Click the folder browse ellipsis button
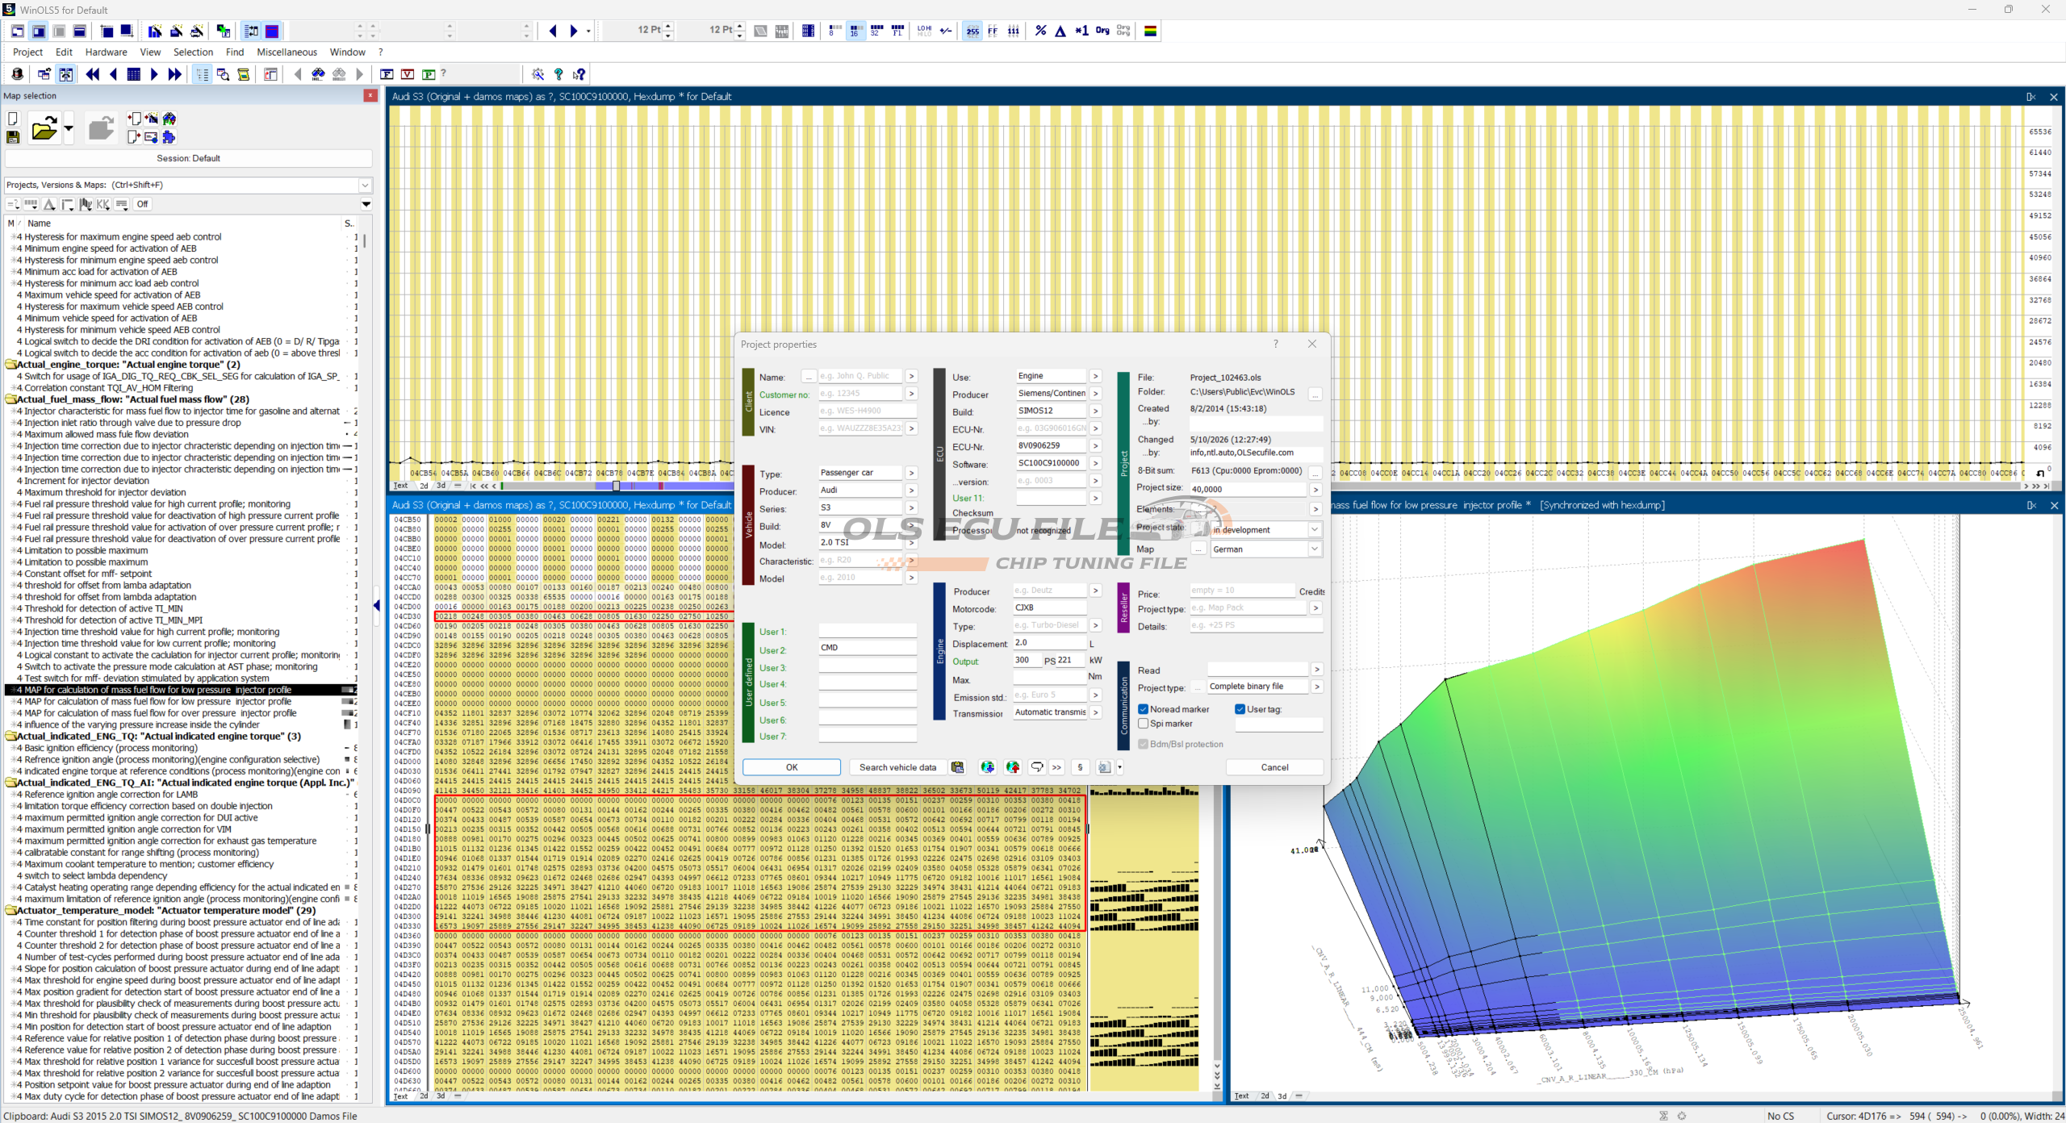 point(1315,395)
